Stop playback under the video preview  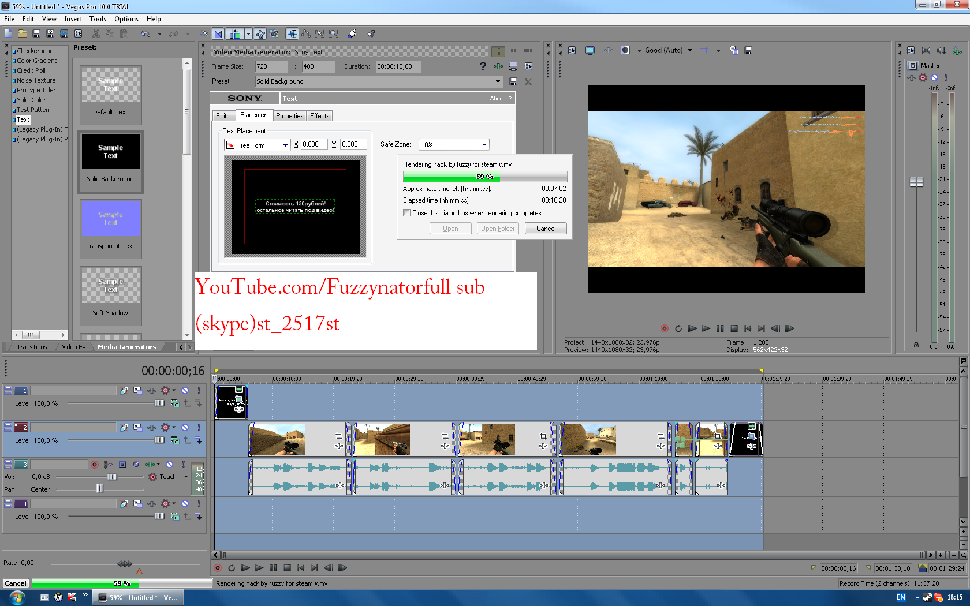734,328
